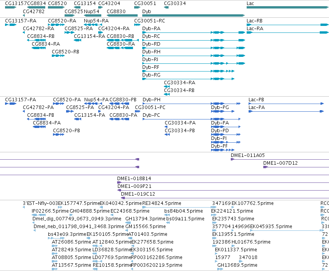The image size is (329, 271).
Task: Click transcript label CG43204-RA
Action: click(x=114, y=29)
